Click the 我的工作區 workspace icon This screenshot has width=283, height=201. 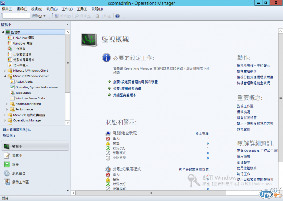click(x=7, y=182)
